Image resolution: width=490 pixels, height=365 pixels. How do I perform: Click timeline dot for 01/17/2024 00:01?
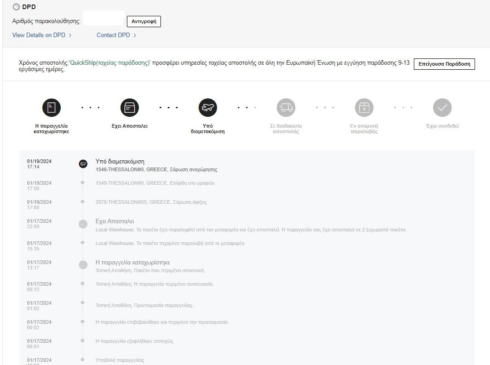coord(82,341)
